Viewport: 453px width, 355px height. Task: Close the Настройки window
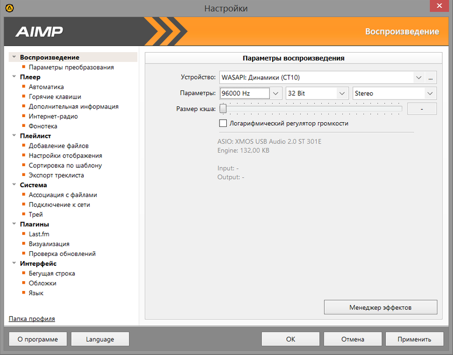coord(439,6)
